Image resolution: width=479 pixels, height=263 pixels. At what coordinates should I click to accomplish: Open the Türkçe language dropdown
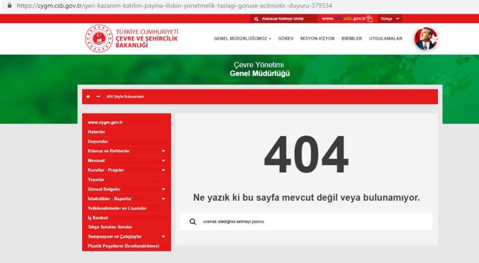point(390,18)
